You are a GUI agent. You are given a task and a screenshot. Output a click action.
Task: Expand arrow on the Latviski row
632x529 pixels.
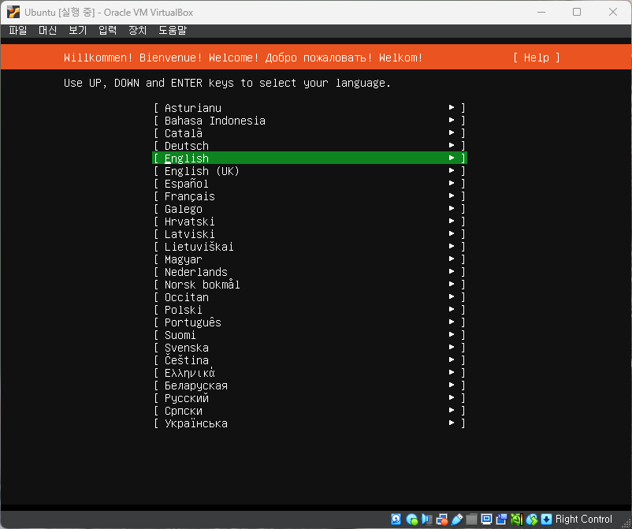pyautogui.click(x=452, y=233)
